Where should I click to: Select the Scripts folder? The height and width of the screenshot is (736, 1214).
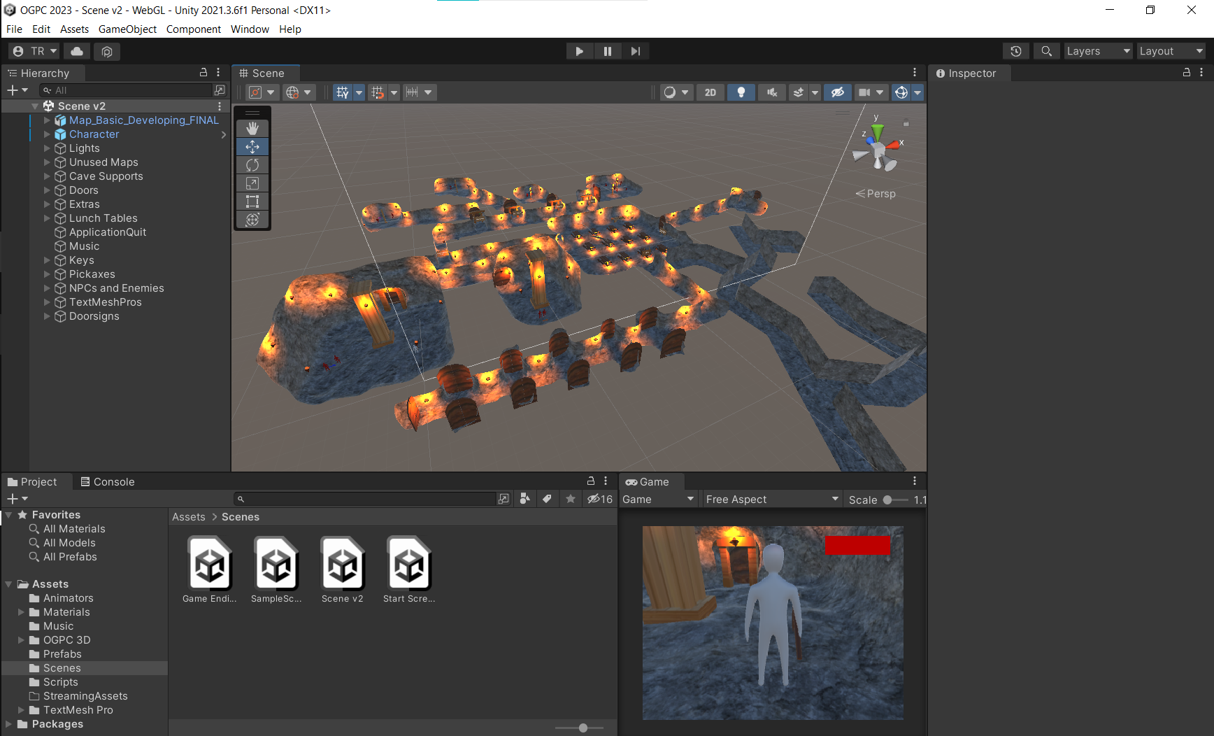pyautogui.click(x=60, y=682)
